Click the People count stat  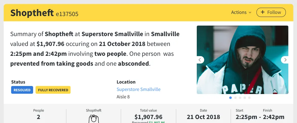(x=38, y=117)
